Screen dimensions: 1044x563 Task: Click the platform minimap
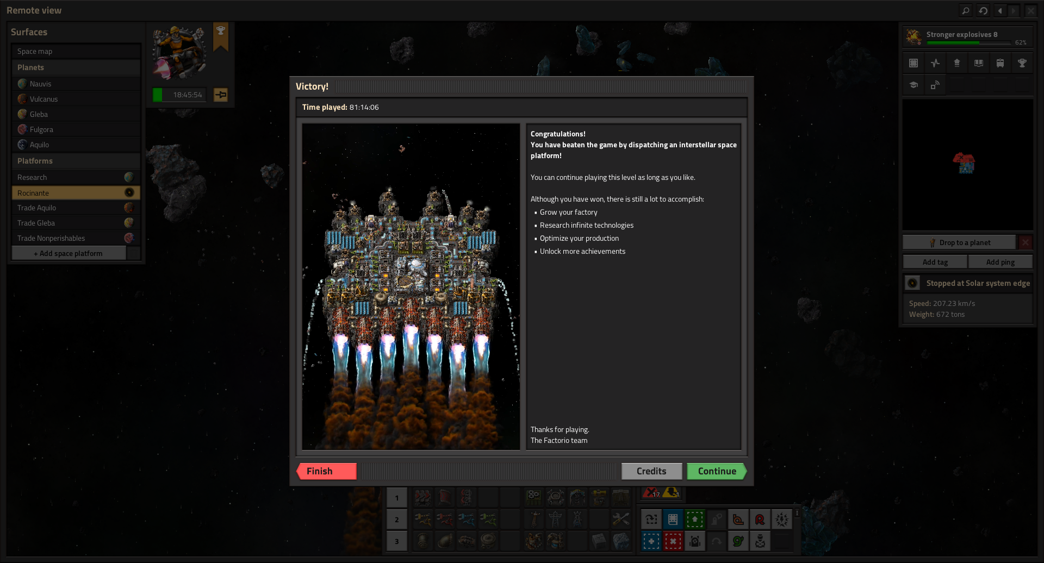tap(968, 165)
